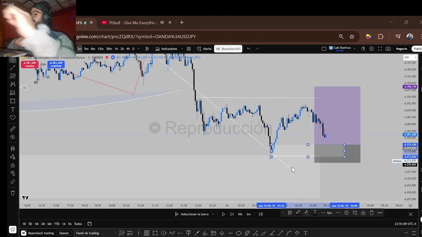Switch to the 5m timeframe
422x237 pixels.
click(x=86, y=49)
